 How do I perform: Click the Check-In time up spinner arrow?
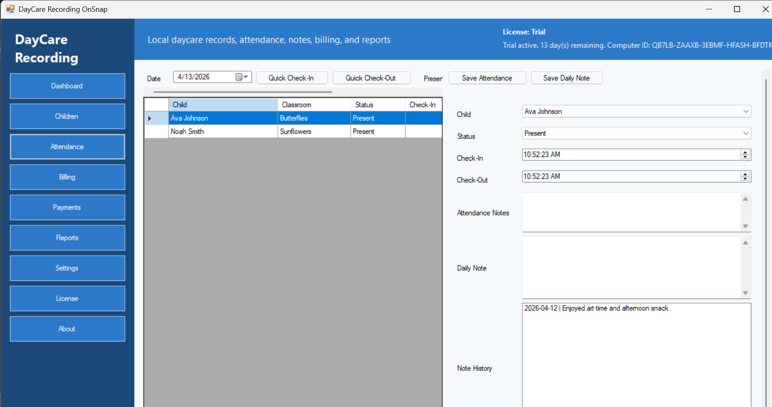(745, 152)
